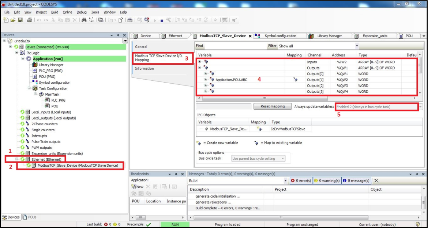This screenshot has width=428, height=228.
Task: Open the Build message category dropdown
Action: tap(285, 181)
